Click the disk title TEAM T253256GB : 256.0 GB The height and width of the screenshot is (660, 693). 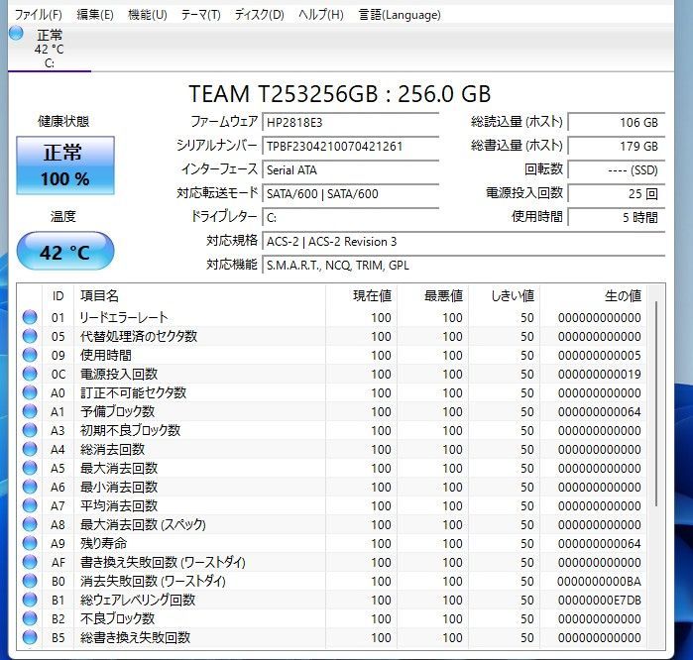coord(339,93)
